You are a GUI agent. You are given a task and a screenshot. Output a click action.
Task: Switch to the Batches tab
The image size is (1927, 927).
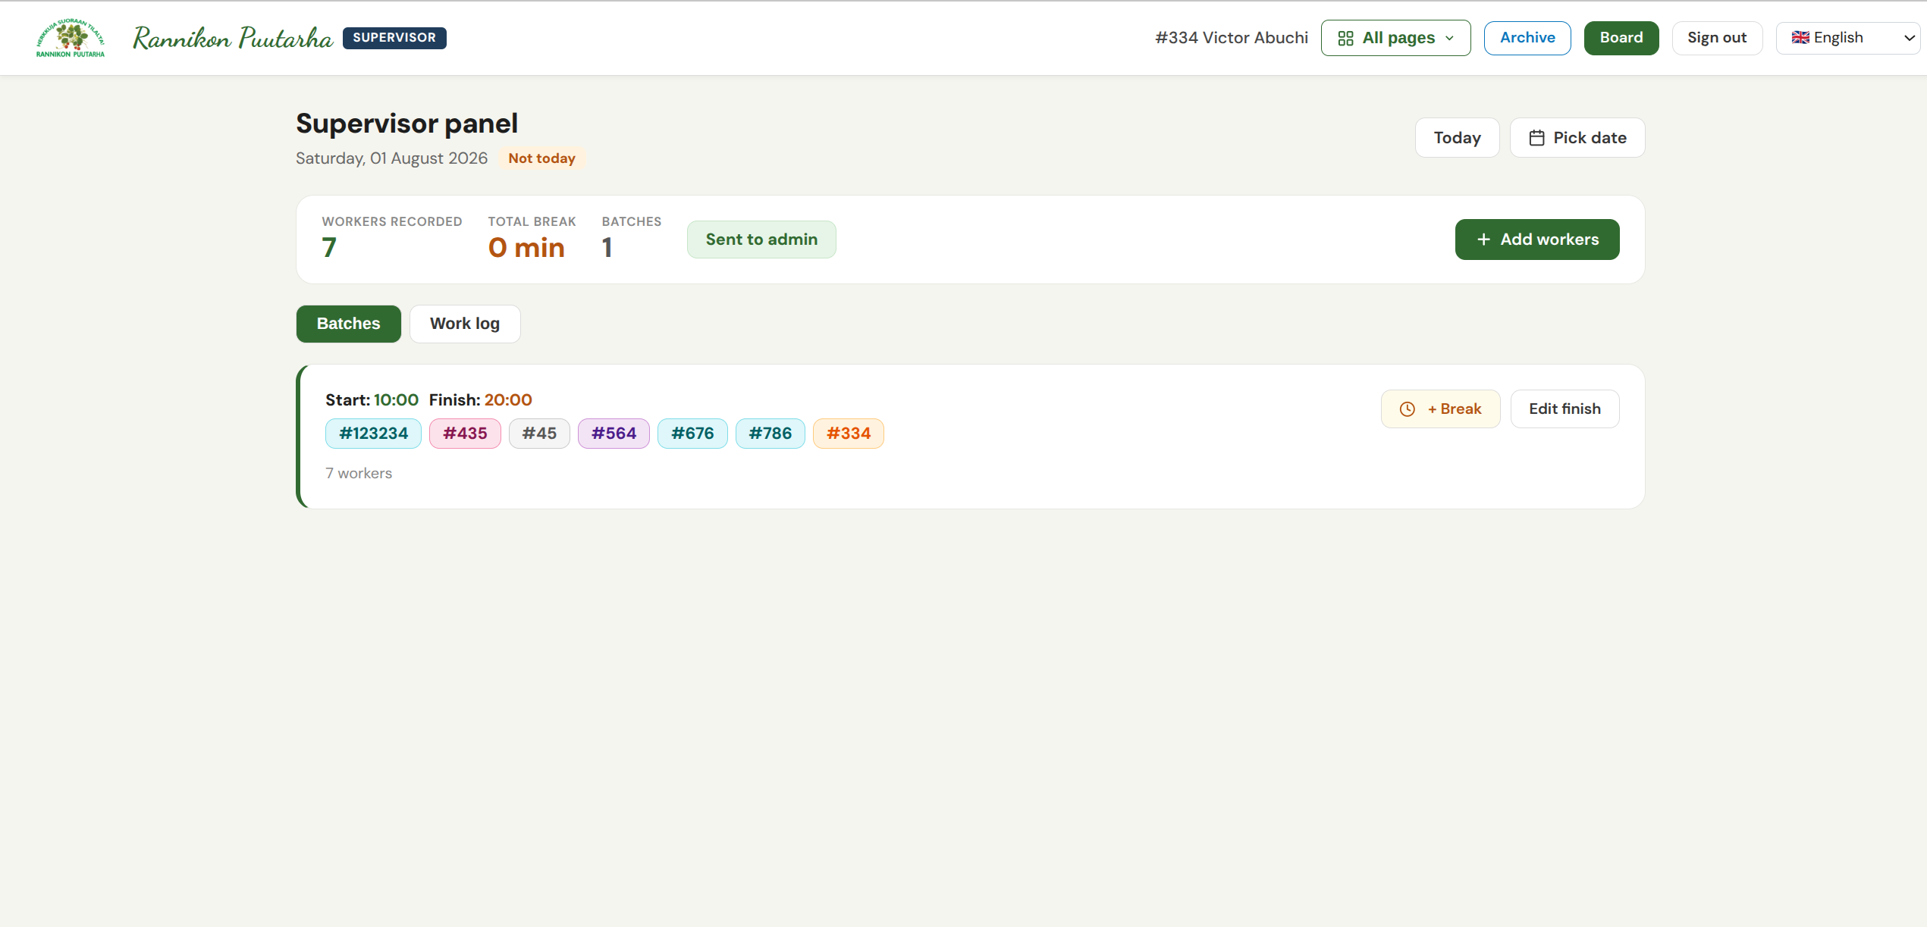[348, 324]
